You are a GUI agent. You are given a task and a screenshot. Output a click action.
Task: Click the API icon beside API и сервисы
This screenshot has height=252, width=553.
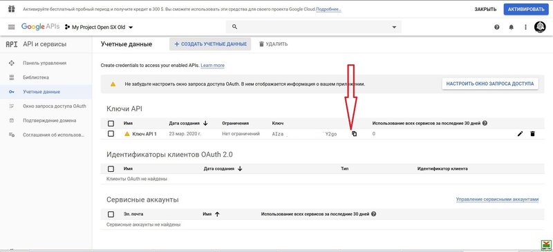pyautogui.click(x=12, y=44)
